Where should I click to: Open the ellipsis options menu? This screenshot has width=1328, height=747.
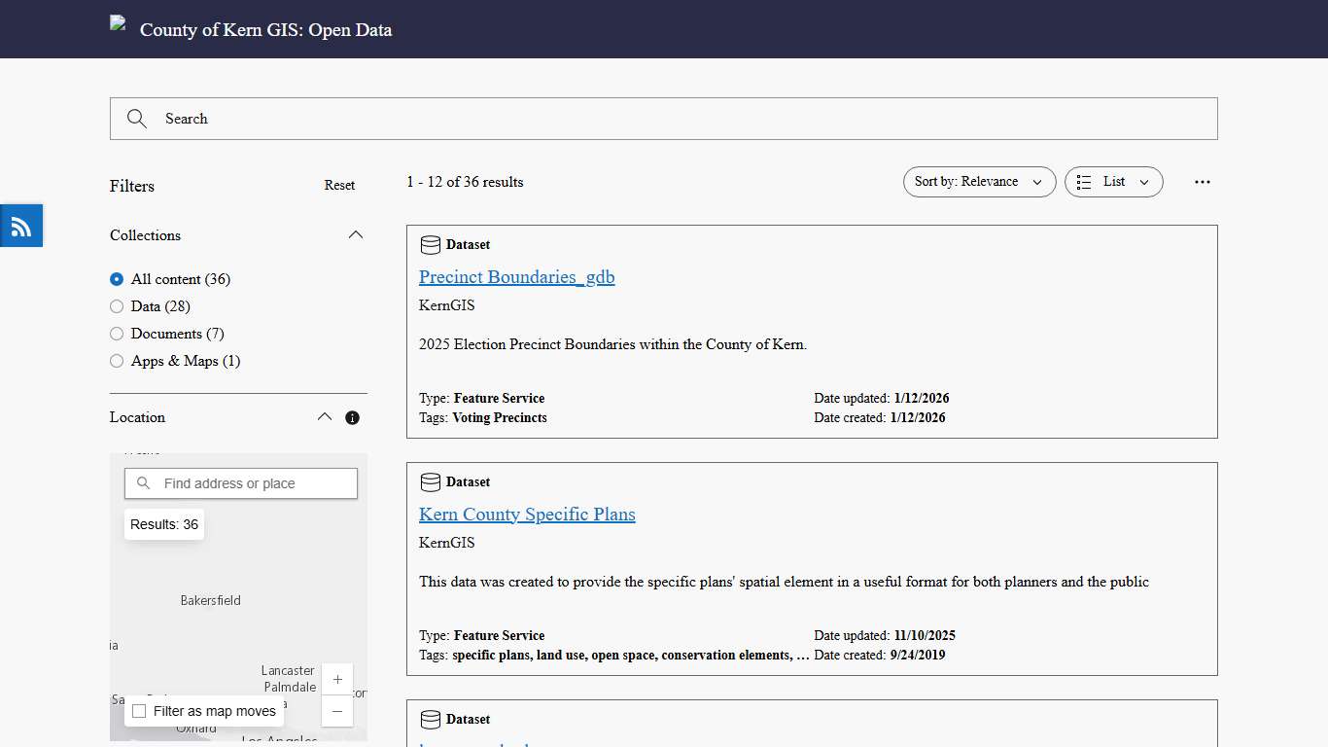1203,182
